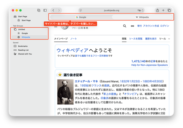
Task: Select the ノート tab
Action: pos(74,39)
